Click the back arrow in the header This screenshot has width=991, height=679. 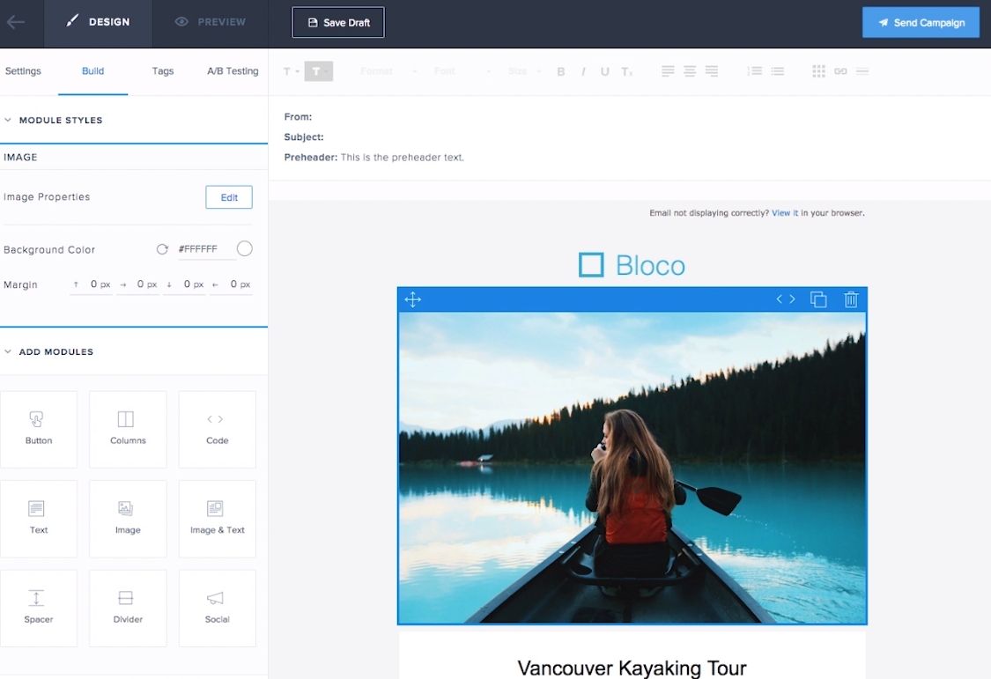click(16, 23)
